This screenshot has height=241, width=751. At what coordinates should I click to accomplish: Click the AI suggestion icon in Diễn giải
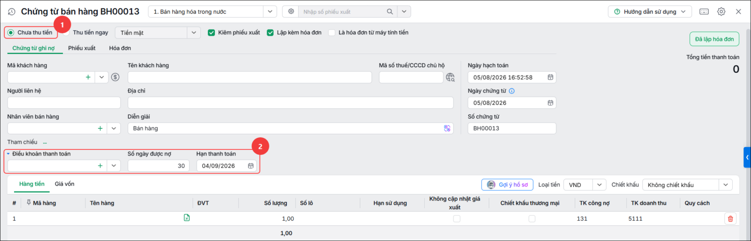click(447, 128)
